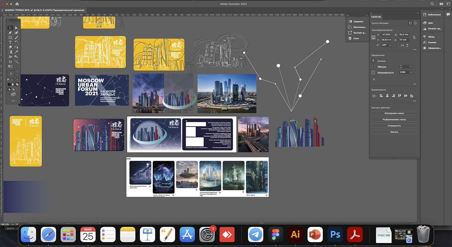Select the Type tool in the toolbox

[x=10, y=42]
